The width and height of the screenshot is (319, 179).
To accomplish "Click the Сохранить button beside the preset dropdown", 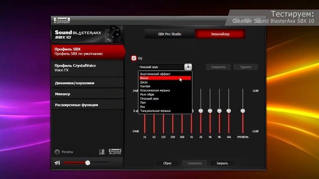I will [x=218, y=67].
